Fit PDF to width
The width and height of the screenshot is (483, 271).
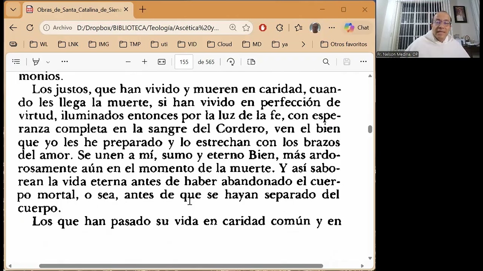pos(162,62)
